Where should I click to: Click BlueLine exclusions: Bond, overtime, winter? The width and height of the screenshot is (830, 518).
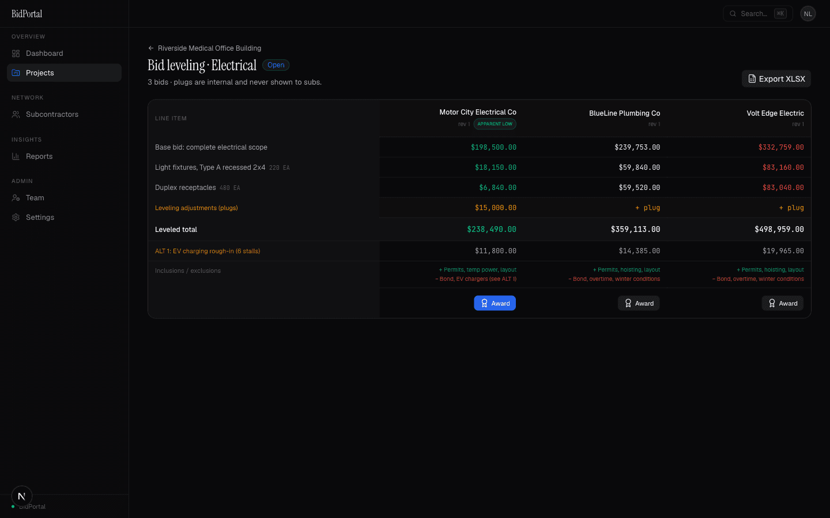(x=614, y=279)
